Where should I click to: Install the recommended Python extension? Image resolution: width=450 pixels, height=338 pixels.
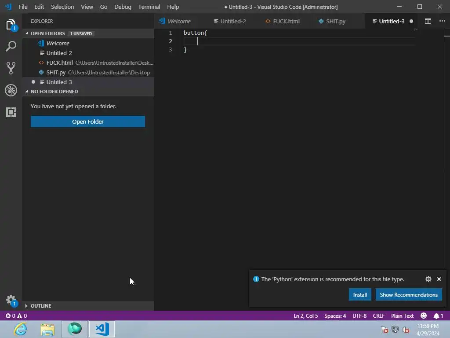coord(360,294)
